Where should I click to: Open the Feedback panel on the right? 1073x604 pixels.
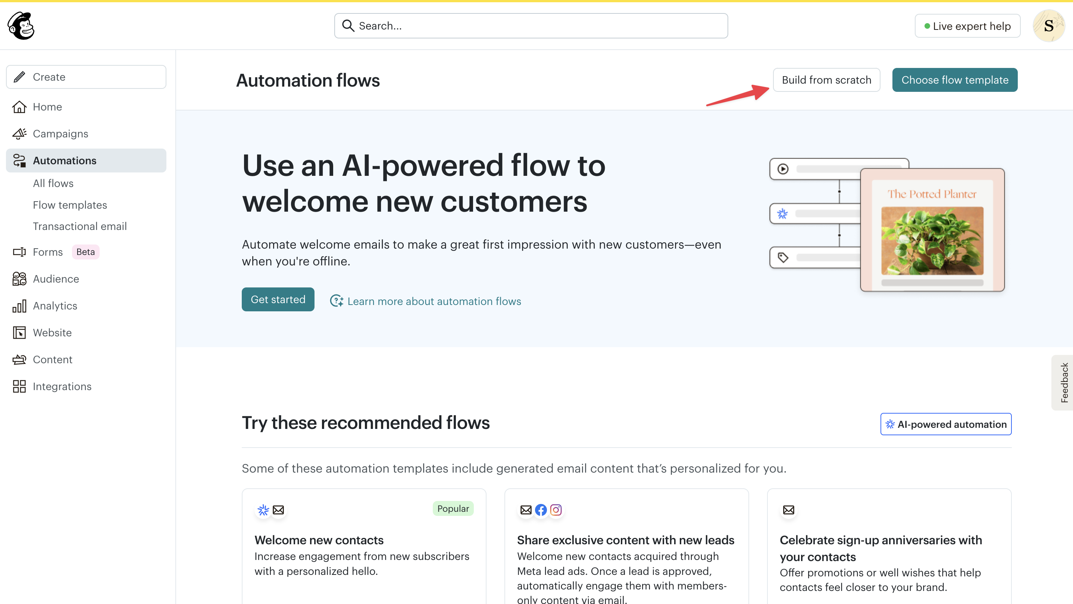point(1065,382)
